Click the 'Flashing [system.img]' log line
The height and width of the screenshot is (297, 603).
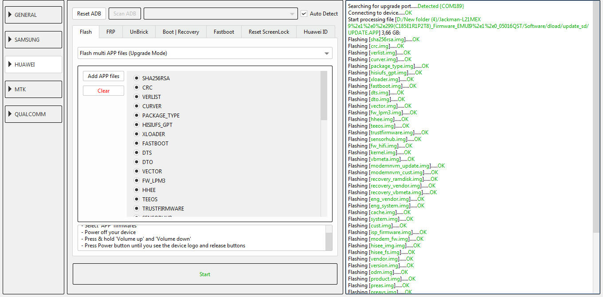380,219
